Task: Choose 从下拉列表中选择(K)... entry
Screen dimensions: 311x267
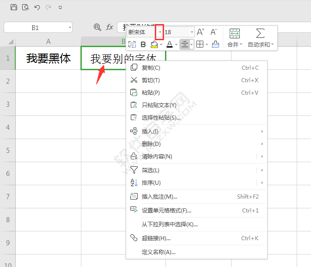Action: [196, 225]
